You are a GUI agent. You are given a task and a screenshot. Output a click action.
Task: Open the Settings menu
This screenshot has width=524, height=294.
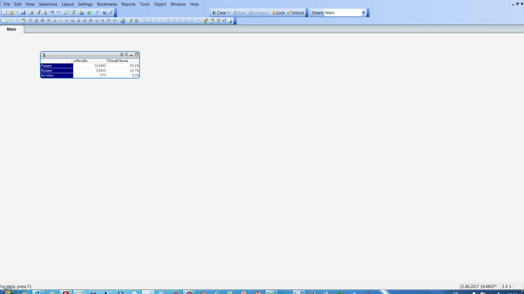(85, 4)
